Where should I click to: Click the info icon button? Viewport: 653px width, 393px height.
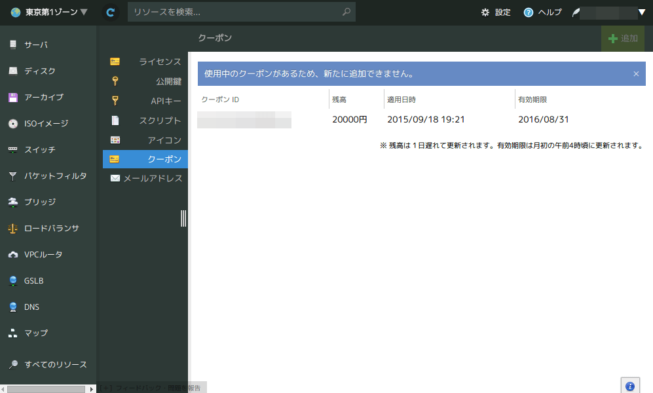[x=630, y=386]
